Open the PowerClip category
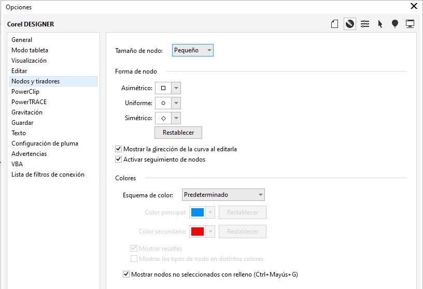The width and height of the screenshot is (423, 289). coord(53,92)
